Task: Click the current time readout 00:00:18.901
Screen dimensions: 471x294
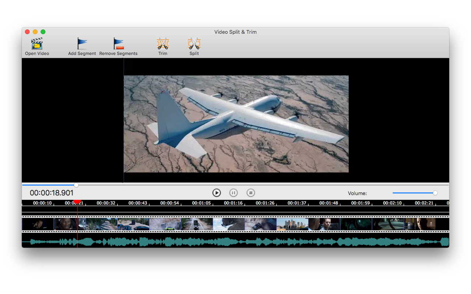Action: pyautogui.click(x=52, y=193)
